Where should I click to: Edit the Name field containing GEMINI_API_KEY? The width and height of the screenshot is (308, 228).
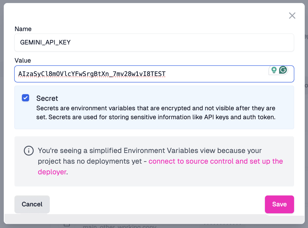point(154,43)
